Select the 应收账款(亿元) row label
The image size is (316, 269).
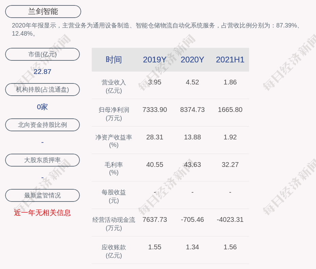[x=114, y=251]
